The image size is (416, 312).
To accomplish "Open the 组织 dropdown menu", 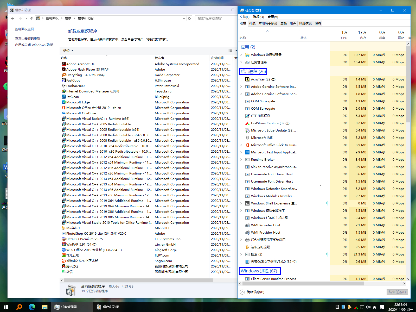I will point(68,51).
